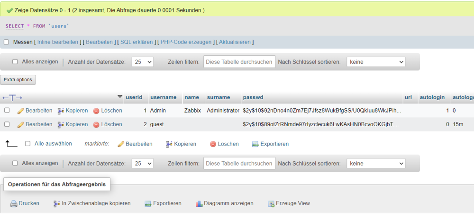Click the upward select-all arrow icon

pos(11,144)
